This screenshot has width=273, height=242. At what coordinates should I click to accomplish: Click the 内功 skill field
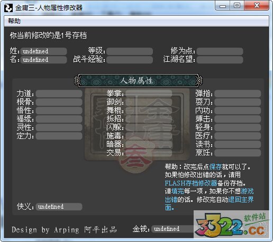pyautogui.click(x=238, y=110)
